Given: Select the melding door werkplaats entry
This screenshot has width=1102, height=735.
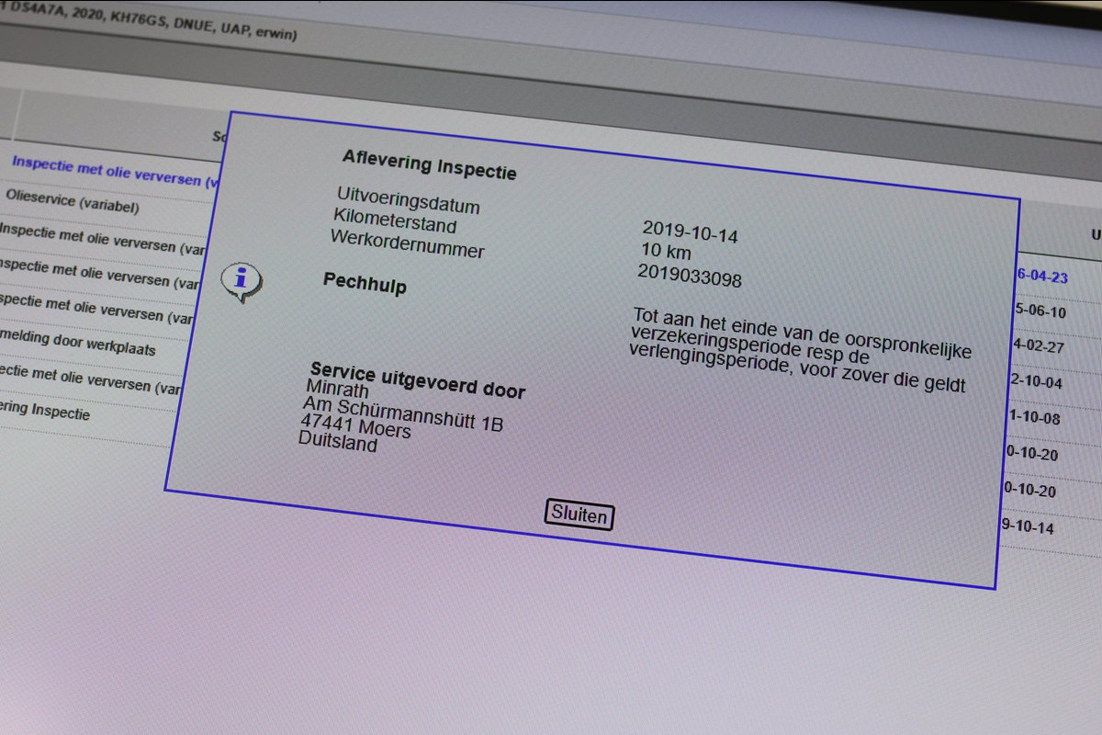Looking at the screenshot, I should coord(77,342).
